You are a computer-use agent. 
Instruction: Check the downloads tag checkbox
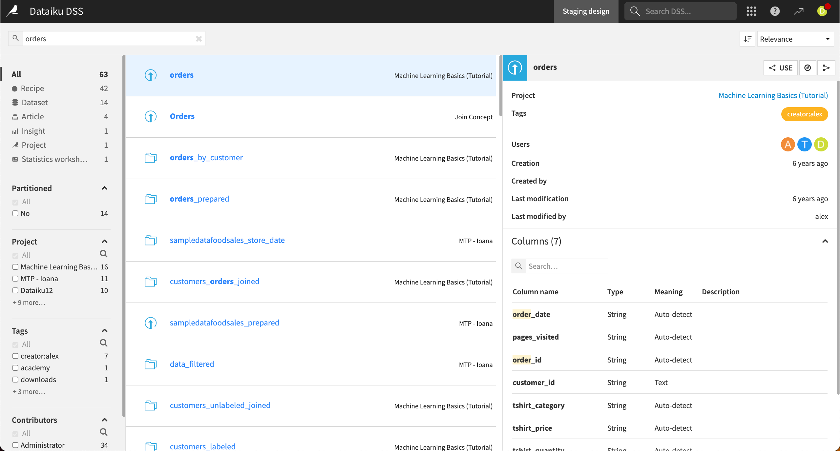point(15,380)
